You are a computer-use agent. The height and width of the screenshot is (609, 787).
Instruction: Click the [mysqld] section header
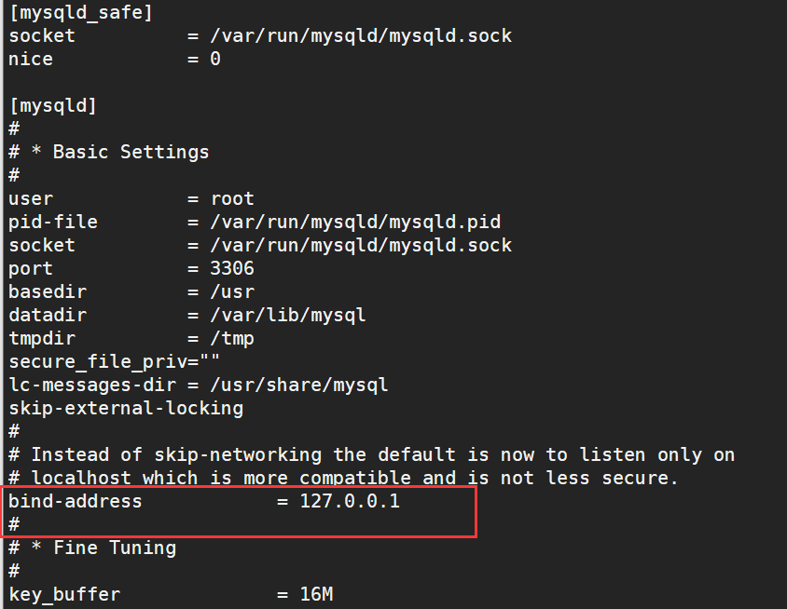pyautogui.click(x=53, y=106)
